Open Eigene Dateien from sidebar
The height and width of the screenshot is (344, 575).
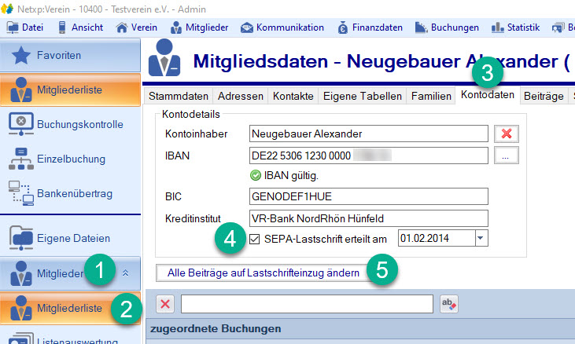pyautogui.click(x=71, y=238)
